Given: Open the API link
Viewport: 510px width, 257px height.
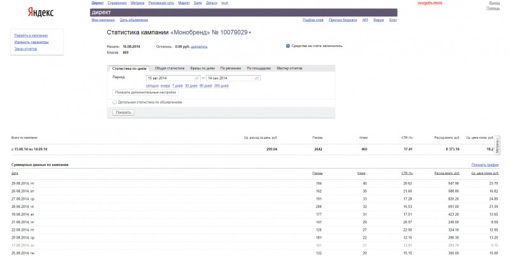Looking at the screenshot, I should 365,20.
